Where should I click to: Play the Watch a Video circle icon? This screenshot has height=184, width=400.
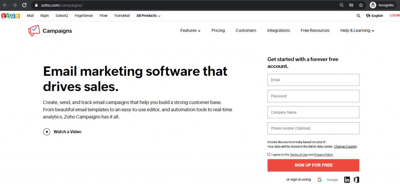[47, 132]
